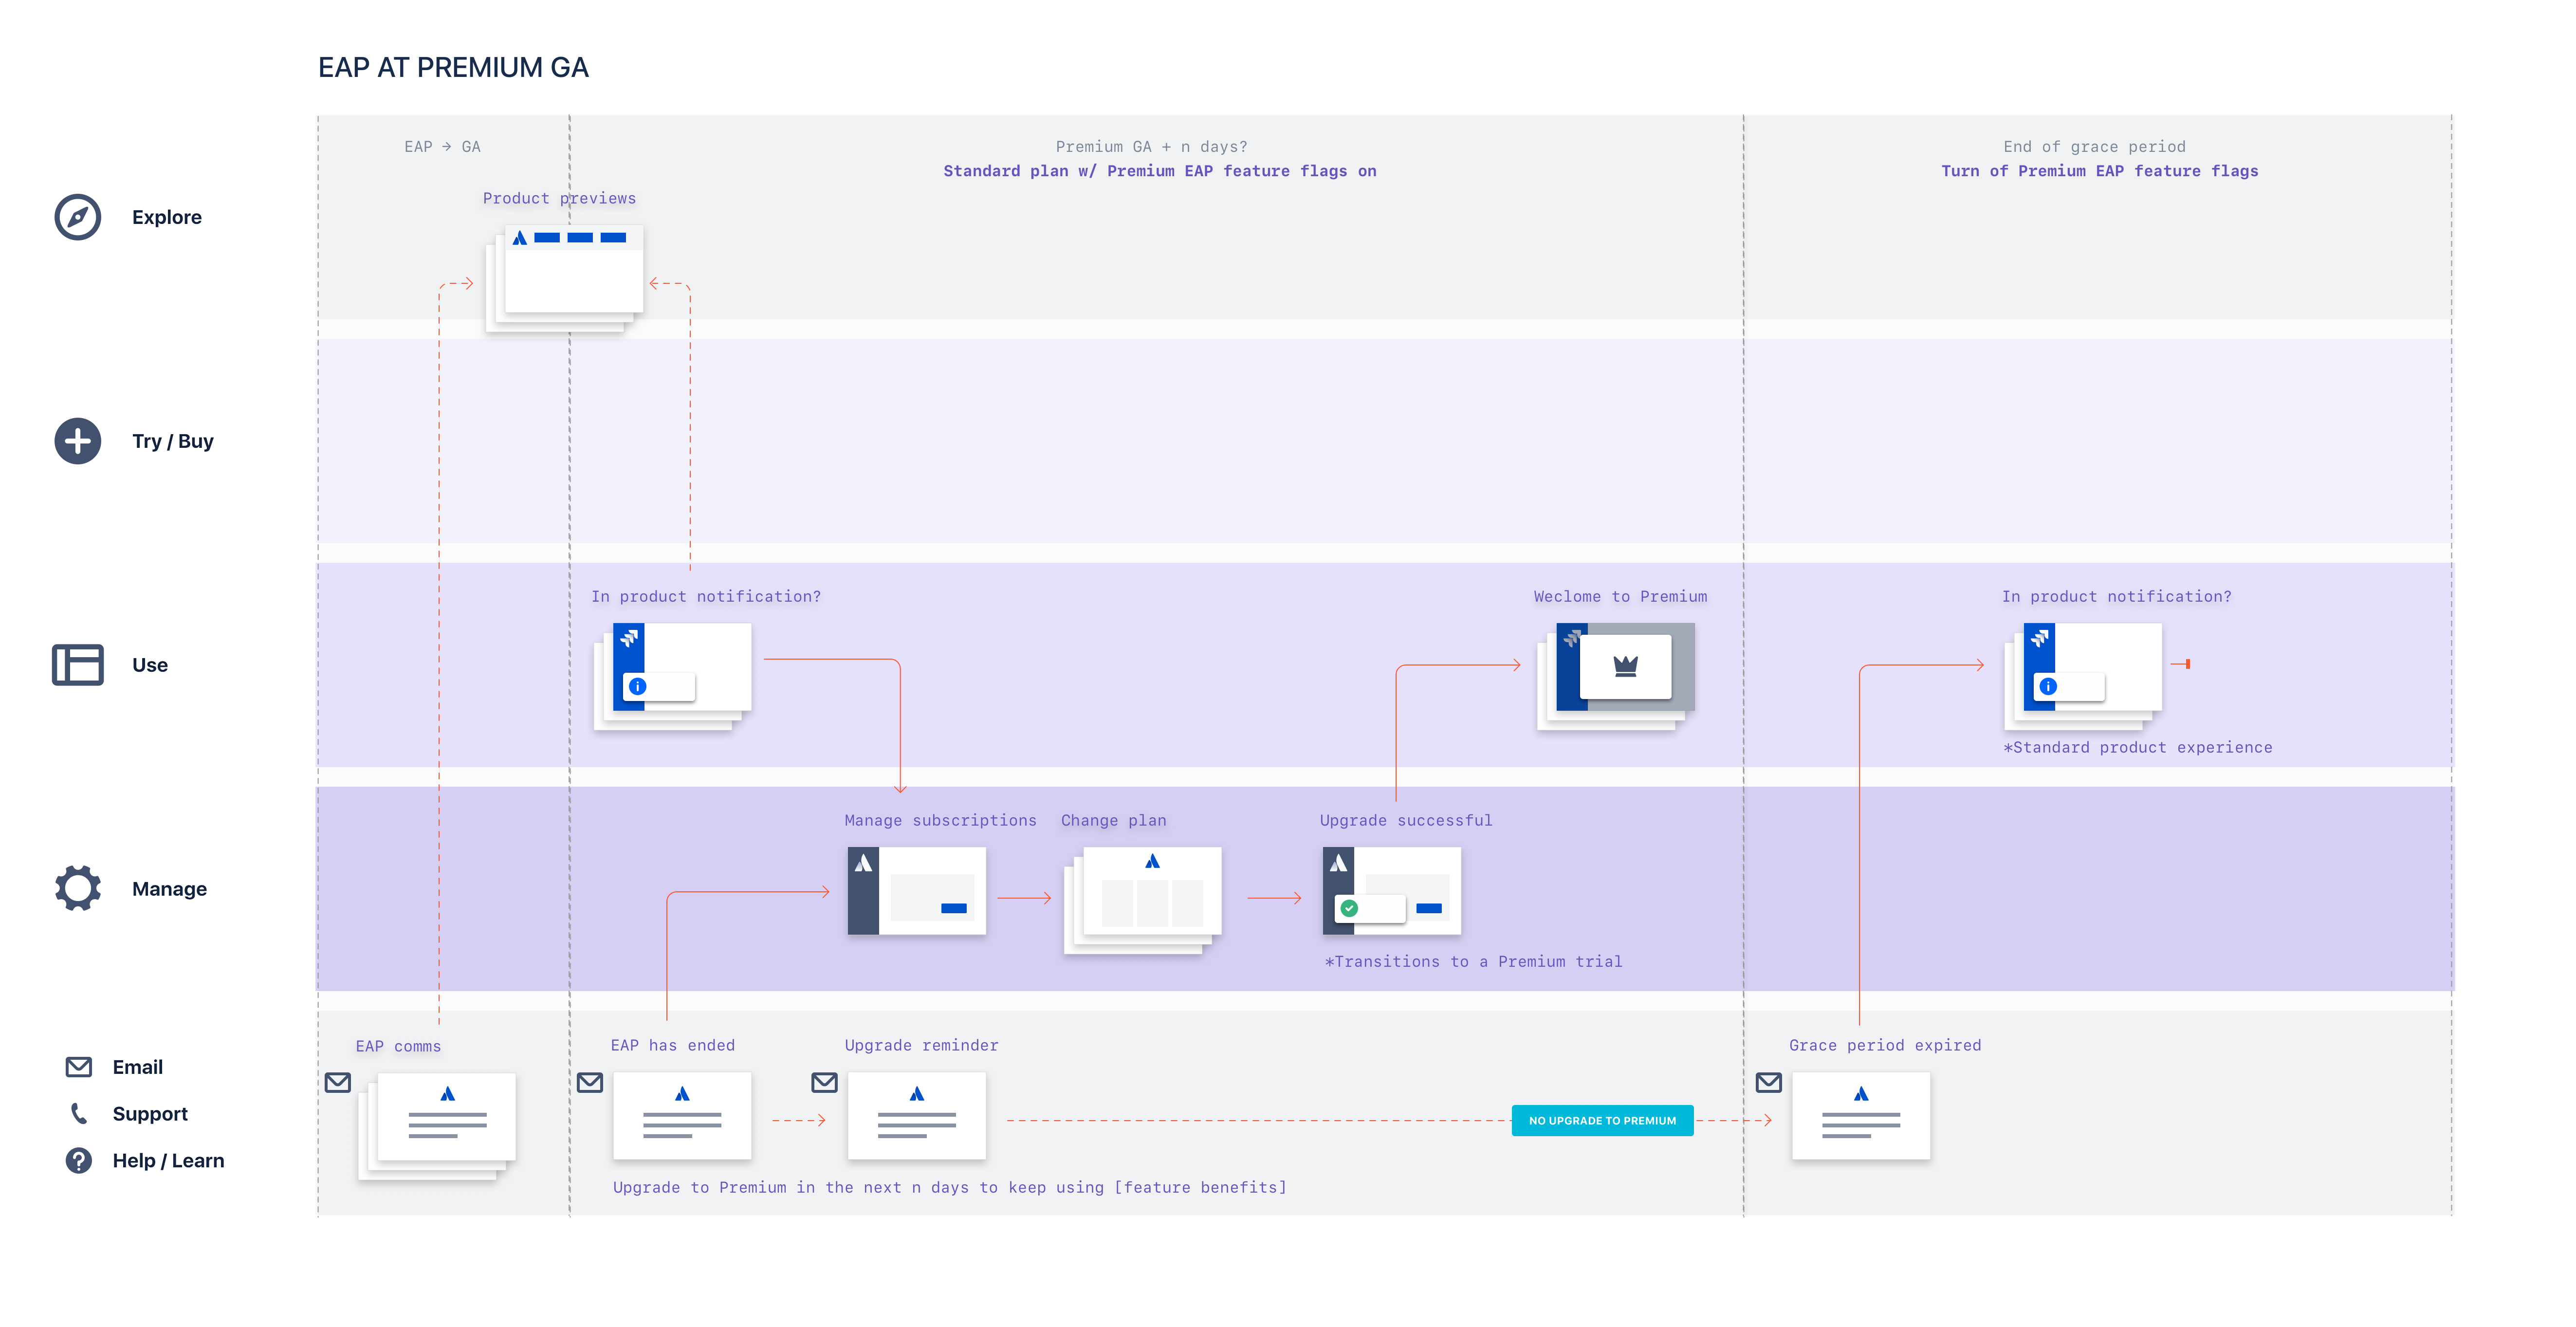The image size is (2576, 1327).
Task: Click the Grace period expired label
Action: click(x=1885, y=1045)
